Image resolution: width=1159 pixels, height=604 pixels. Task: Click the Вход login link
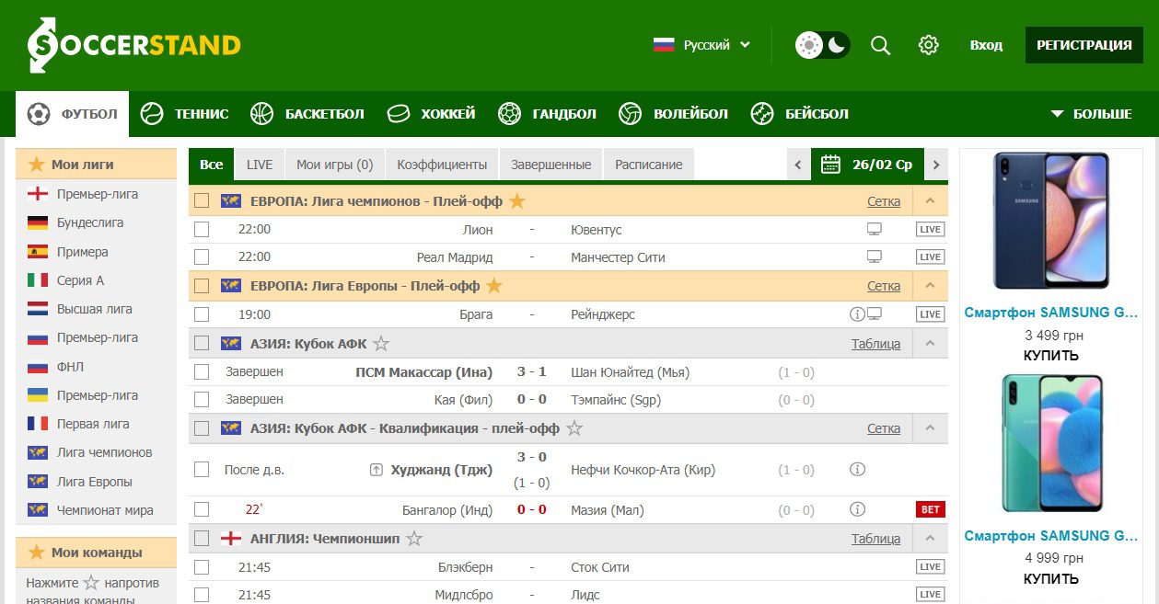pos(986,45)
